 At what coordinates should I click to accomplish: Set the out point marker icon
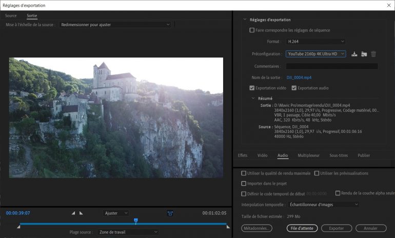coord(81,213)
